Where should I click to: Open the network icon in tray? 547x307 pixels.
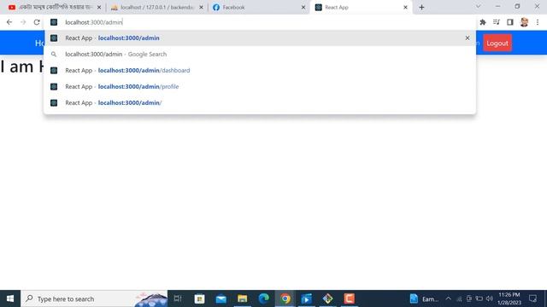[x=459, y=298]
